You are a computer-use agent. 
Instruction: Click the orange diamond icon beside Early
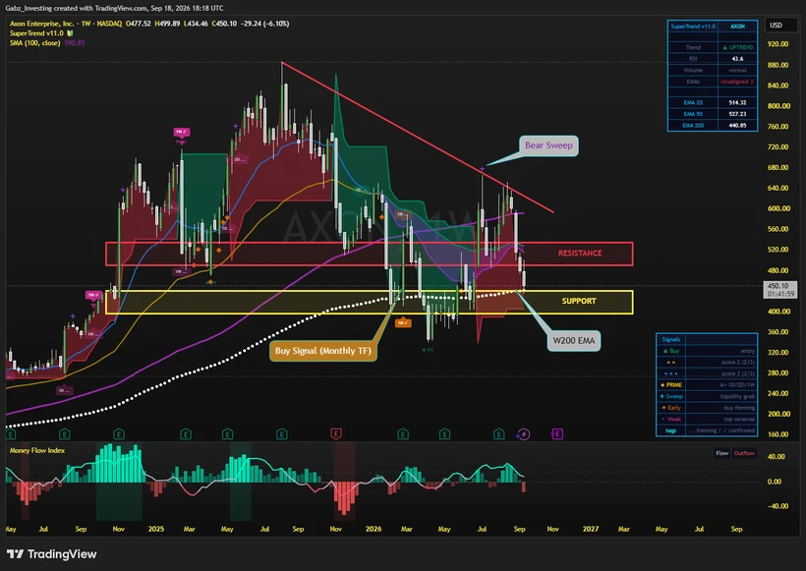click(x=664, y=408)
